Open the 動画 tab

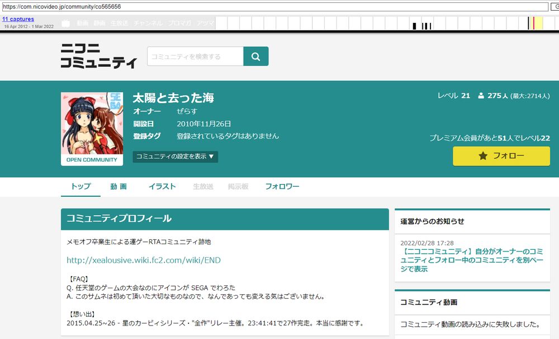pos(119,186)
